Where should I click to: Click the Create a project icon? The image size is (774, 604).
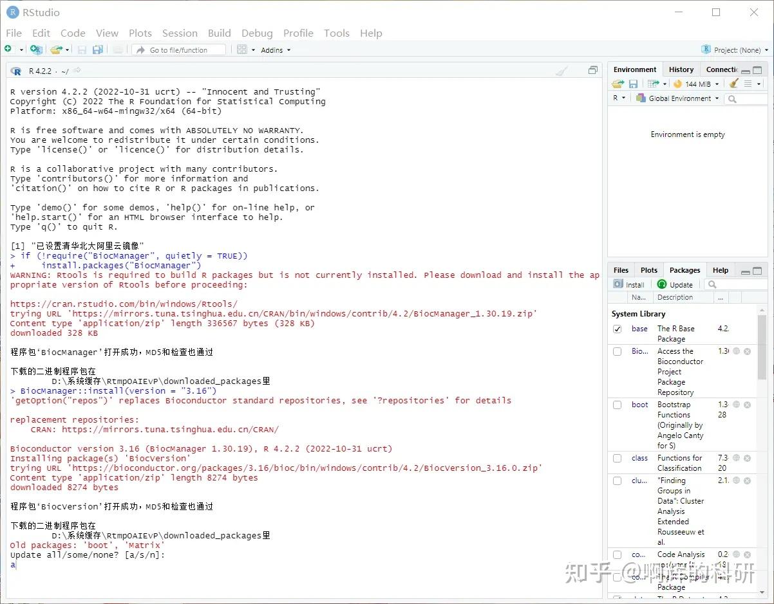pos(36,50)
